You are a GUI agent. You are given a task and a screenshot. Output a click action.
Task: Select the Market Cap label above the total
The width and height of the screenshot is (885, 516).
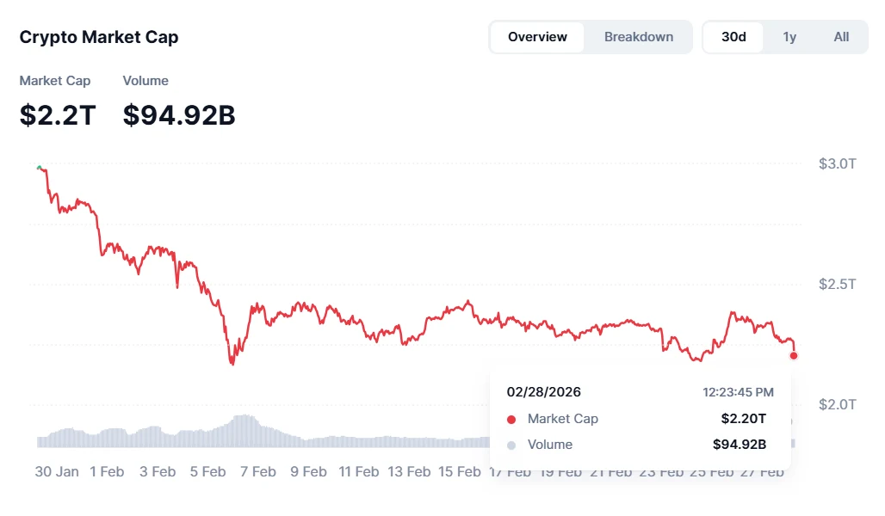[54, 80]
